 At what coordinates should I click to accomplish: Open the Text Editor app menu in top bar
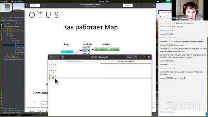pyautogui.click(x=17, y=1)
